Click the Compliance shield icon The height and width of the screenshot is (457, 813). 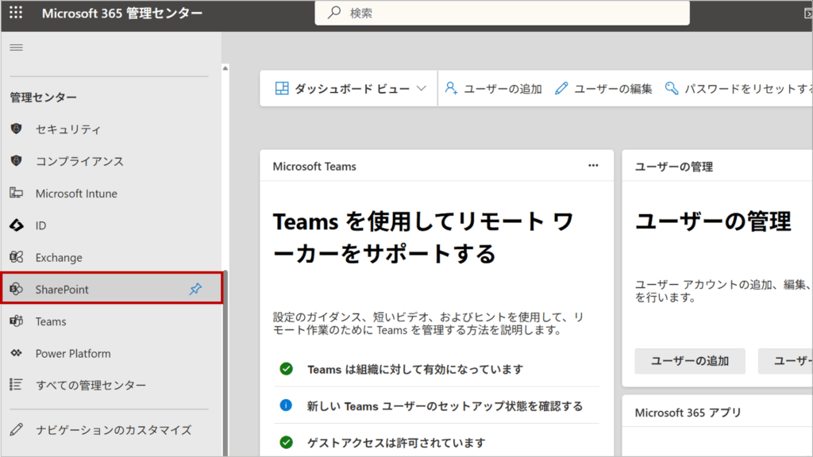(16, 160)
